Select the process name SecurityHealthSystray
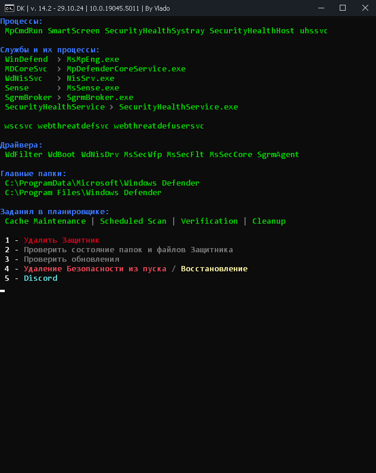The image size is (376, 473). tap(154, 31)
